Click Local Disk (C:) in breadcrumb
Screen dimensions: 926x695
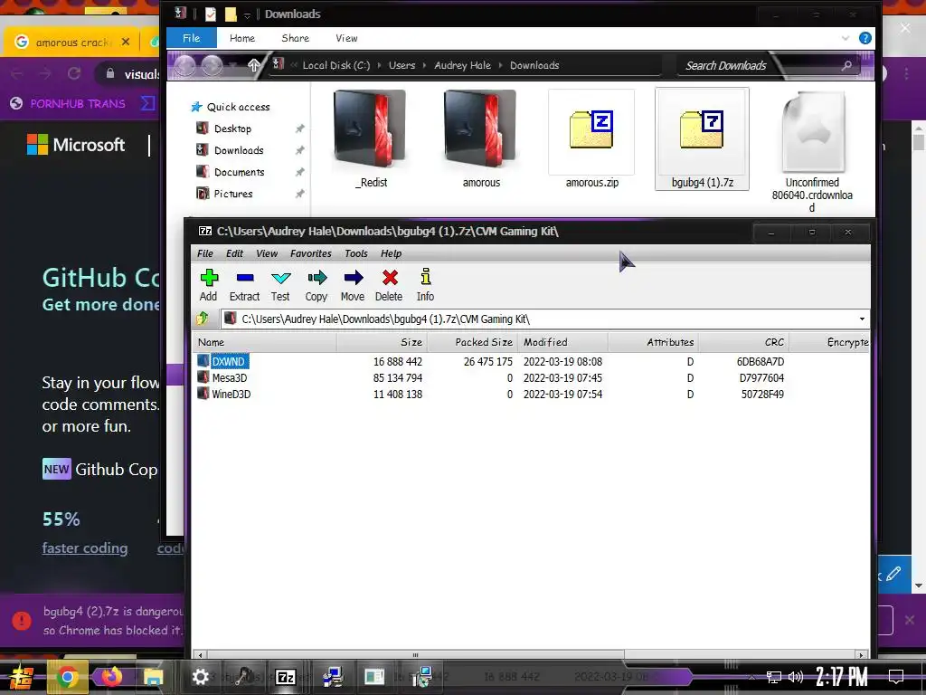336,65
